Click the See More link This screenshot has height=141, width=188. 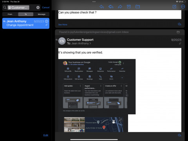coord(63,25)
